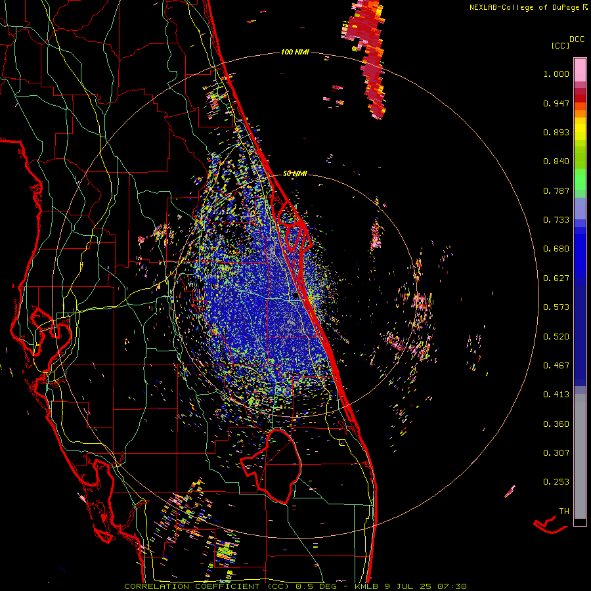Viewport: 591px width, 591px height.
Task: Select the 0.360 color bar value
Action: click(556, 424)
